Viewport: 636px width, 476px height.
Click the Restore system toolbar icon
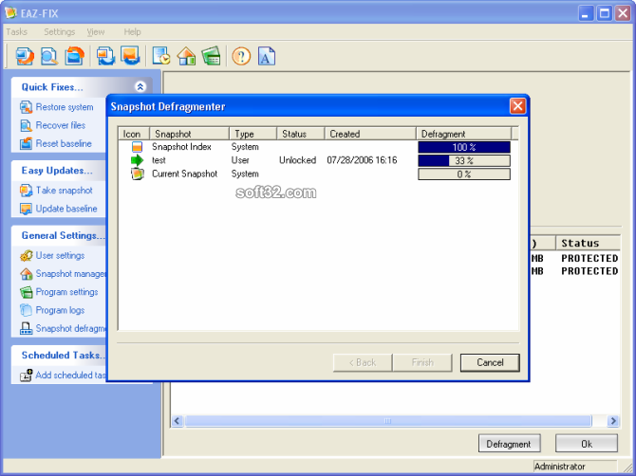click(x=25, y=56)
